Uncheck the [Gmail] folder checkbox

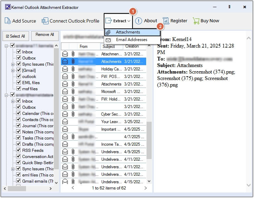coord(19,70)
